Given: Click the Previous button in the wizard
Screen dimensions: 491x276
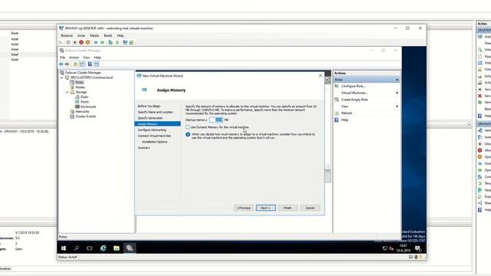Looking at the screenshot, I should (x=244, y=208).
